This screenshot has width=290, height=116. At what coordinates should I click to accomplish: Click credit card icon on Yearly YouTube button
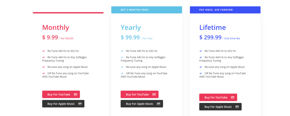coord(154,94)
